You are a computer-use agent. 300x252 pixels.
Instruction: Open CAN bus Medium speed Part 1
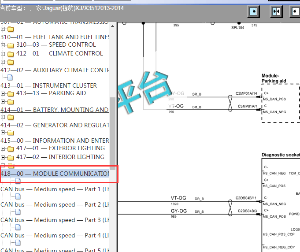pos(55,189)
